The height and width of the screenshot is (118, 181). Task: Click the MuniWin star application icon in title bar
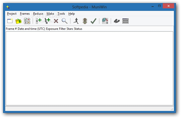tap(8, 7)
